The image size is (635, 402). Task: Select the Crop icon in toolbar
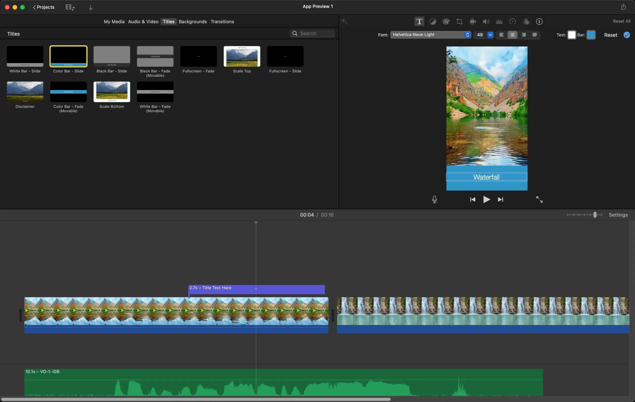tap(459, 21)
